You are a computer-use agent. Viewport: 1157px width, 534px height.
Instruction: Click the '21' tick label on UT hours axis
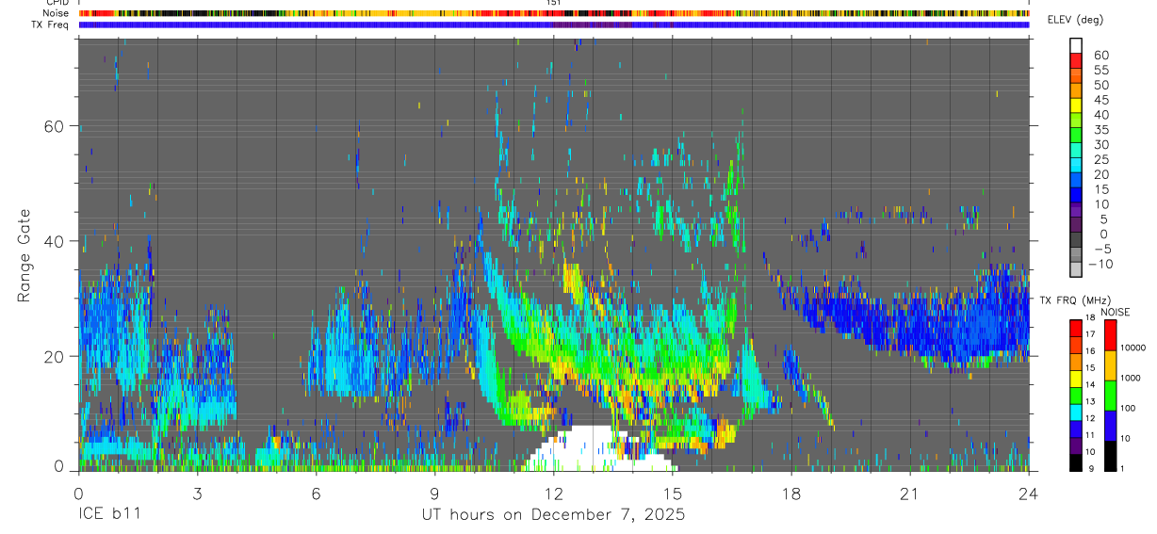pos(909,493)
